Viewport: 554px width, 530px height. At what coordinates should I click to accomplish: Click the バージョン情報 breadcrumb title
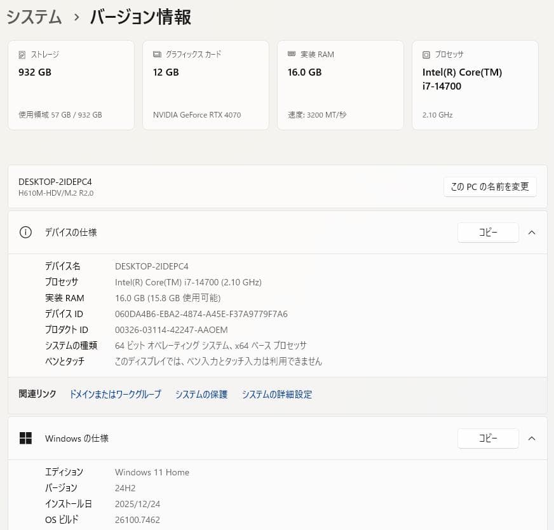click(140, 17)
